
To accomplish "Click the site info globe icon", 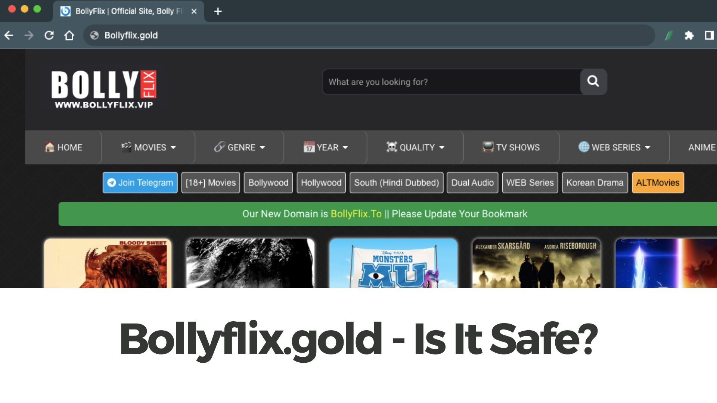I will [94, 35].
